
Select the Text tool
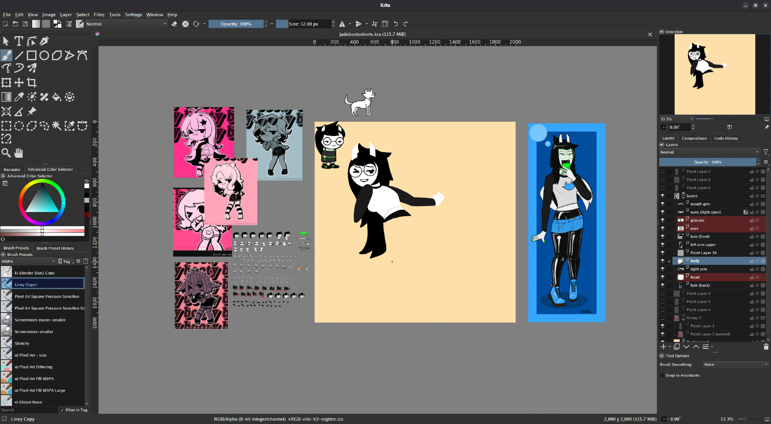point(19,41)
